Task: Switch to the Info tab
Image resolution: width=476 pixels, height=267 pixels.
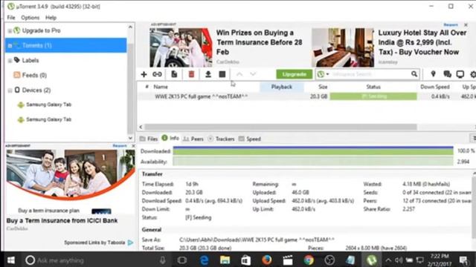Action: [x=170, y=138]
